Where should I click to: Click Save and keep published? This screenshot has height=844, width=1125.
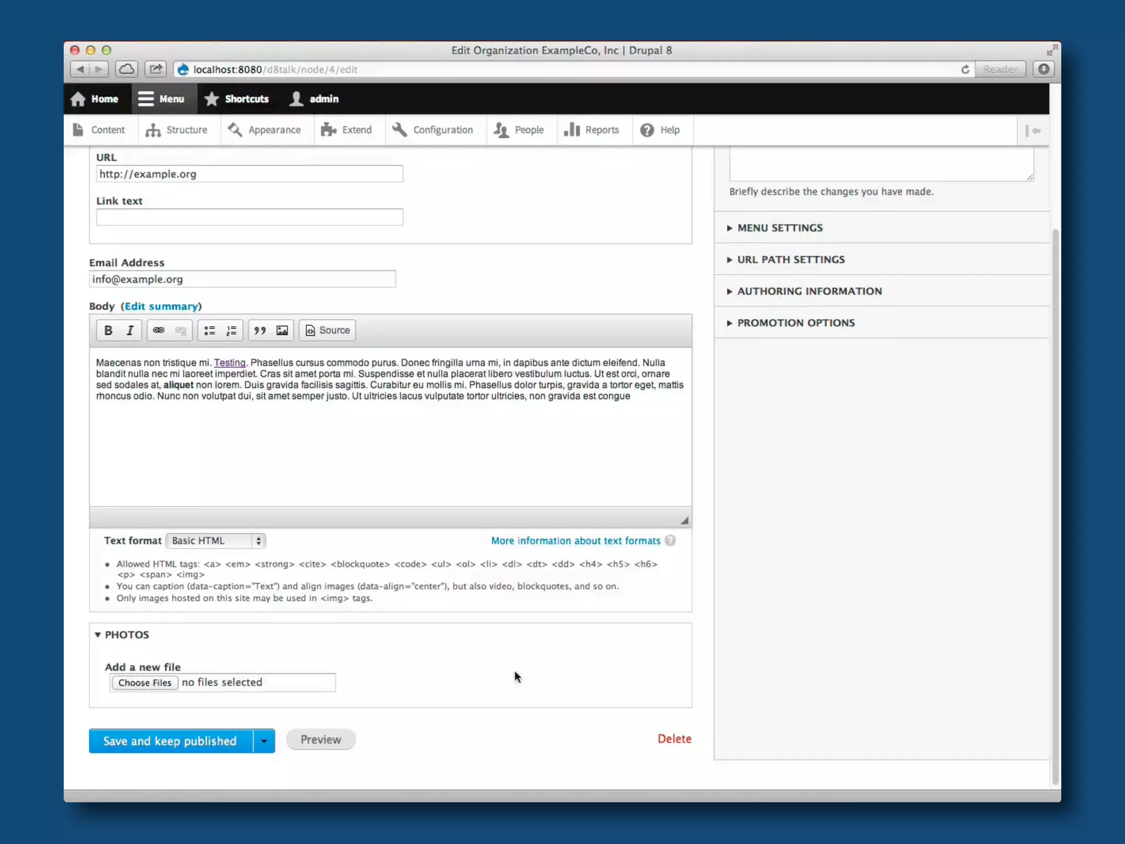(170, 741)
